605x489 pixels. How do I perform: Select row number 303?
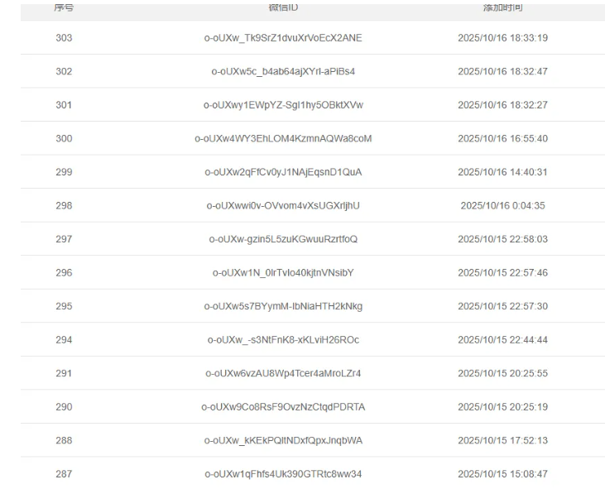[64, 38]
